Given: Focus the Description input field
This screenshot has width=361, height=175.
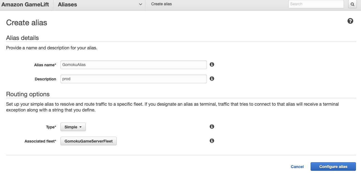Looking at the screenshot, I should point(134,79).
